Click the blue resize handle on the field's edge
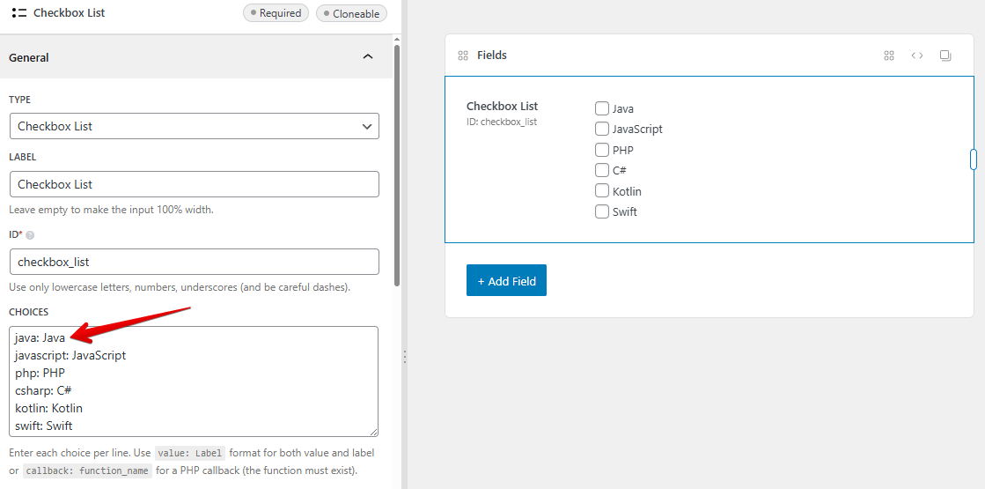Image resolution: width=985 pixels, height=489 pixels. [x=974, y=159]
